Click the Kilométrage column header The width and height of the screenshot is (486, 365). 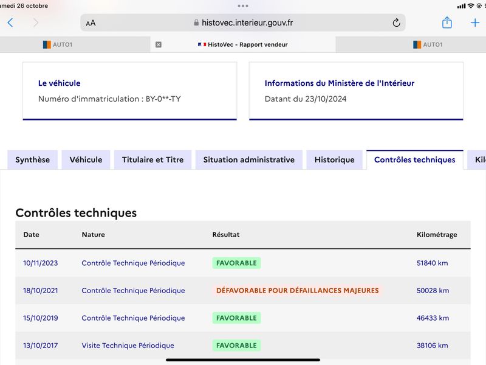click(437, 235)
